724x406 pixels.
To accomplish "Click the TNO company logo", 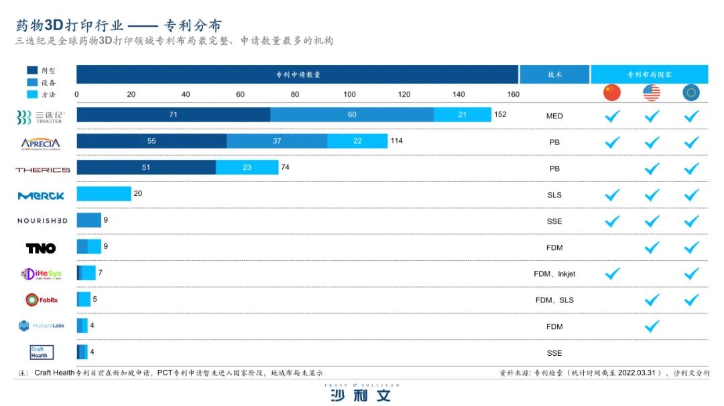I will [41, 248].
